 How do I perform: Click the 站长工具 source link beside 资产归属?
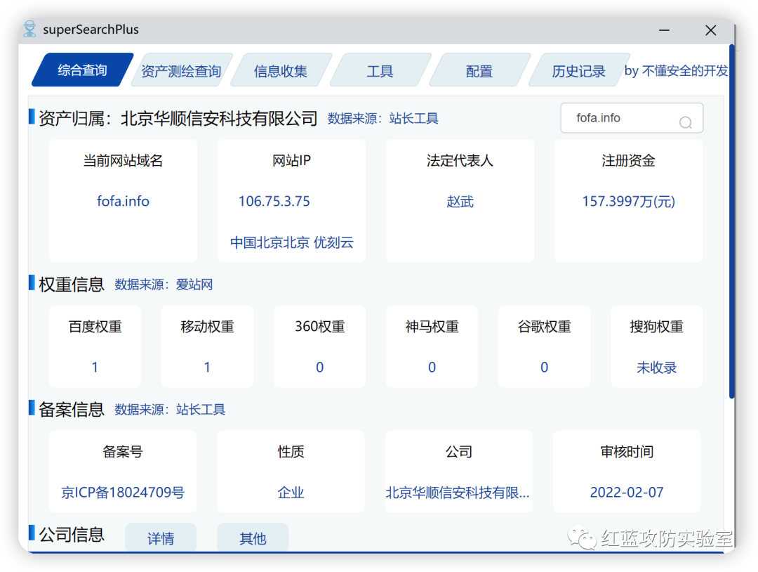point(414,119)
